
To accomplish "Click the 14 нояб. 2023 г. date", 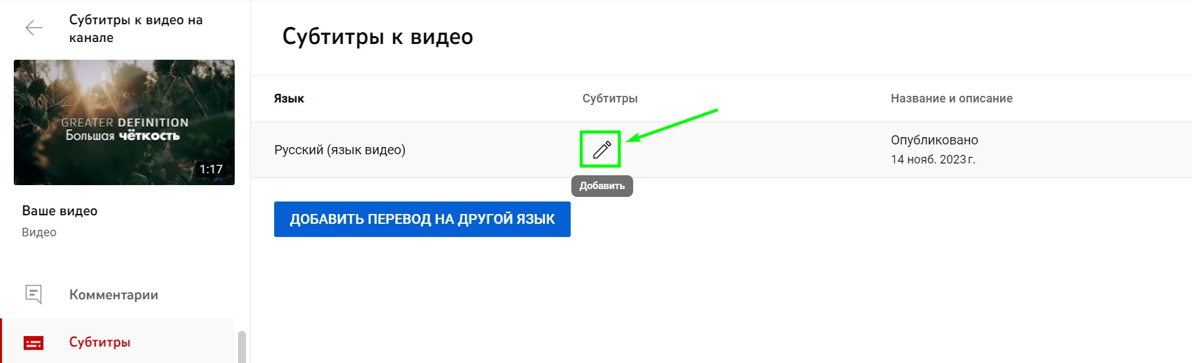I will (x=932, y=160).
